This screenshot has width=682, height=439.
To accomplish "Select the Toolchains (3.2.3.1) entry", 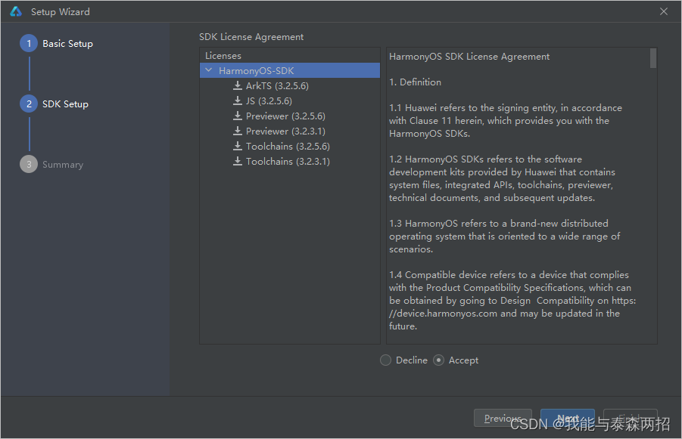I will pos(288,162).
